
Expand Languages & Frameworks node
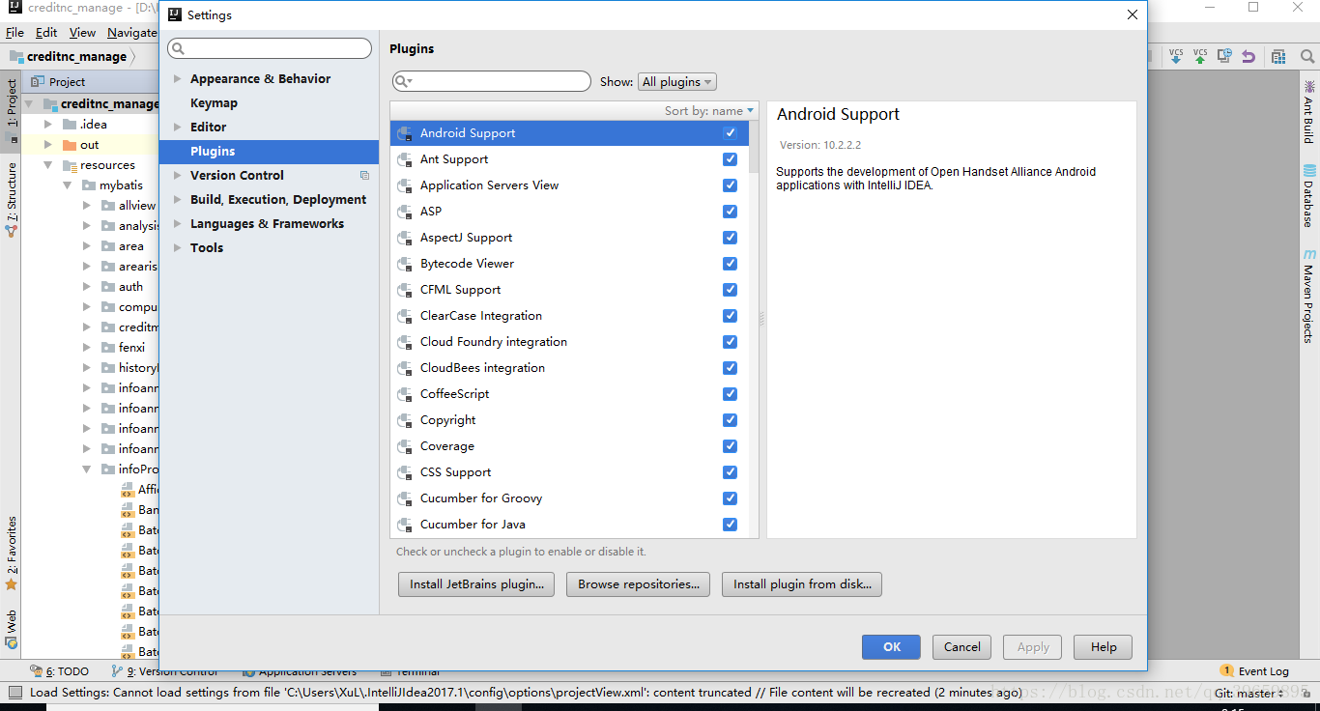tap(177, 224)
